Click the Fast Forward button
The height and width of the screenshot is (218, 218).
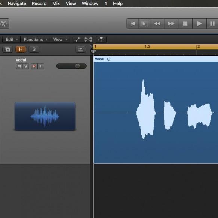point(171,24)
